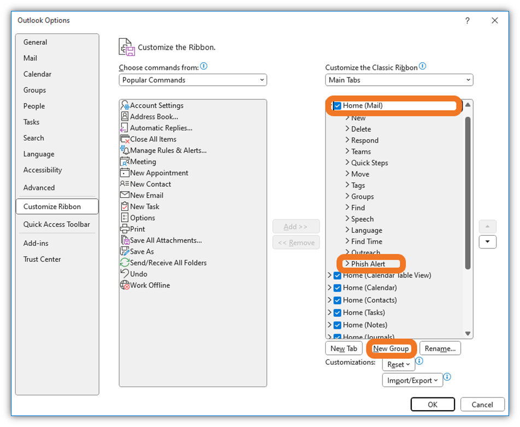Click the info icon next to Import/Export
The width and height of the screenshot is (520, 427).
coord(447,377)
